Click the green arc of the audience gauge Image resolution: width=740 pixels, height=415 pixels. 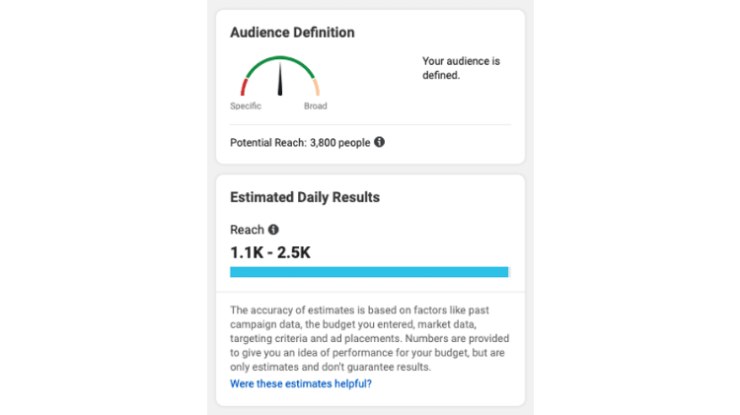tap(280, 59)
